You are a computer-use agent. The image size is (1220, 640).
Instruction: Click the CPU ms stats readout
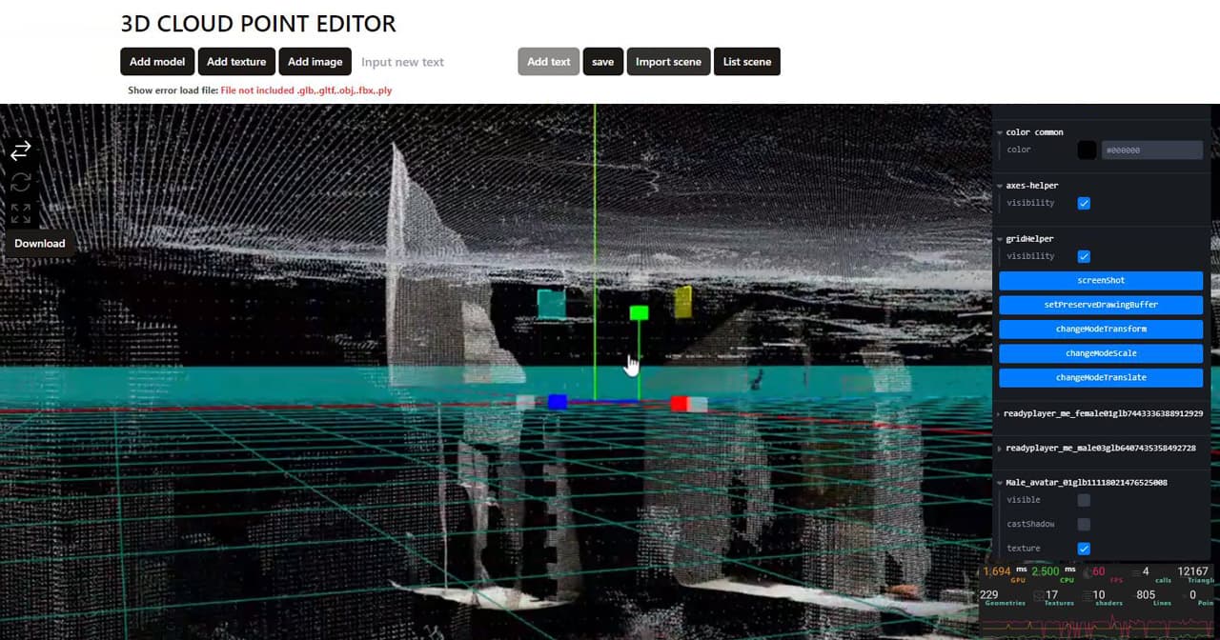coord(1054,573)
